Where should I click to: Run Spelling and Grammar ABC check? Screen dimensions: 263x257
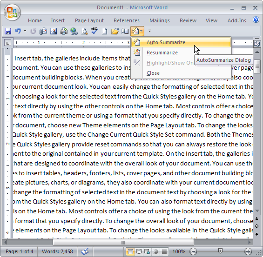[94, 31]
